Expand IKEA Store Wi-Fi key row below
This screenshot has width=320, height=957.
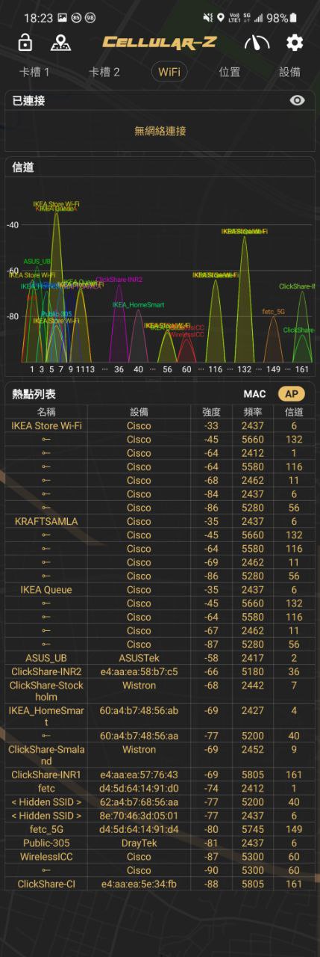pyautogui.click(x=160, y=440)
